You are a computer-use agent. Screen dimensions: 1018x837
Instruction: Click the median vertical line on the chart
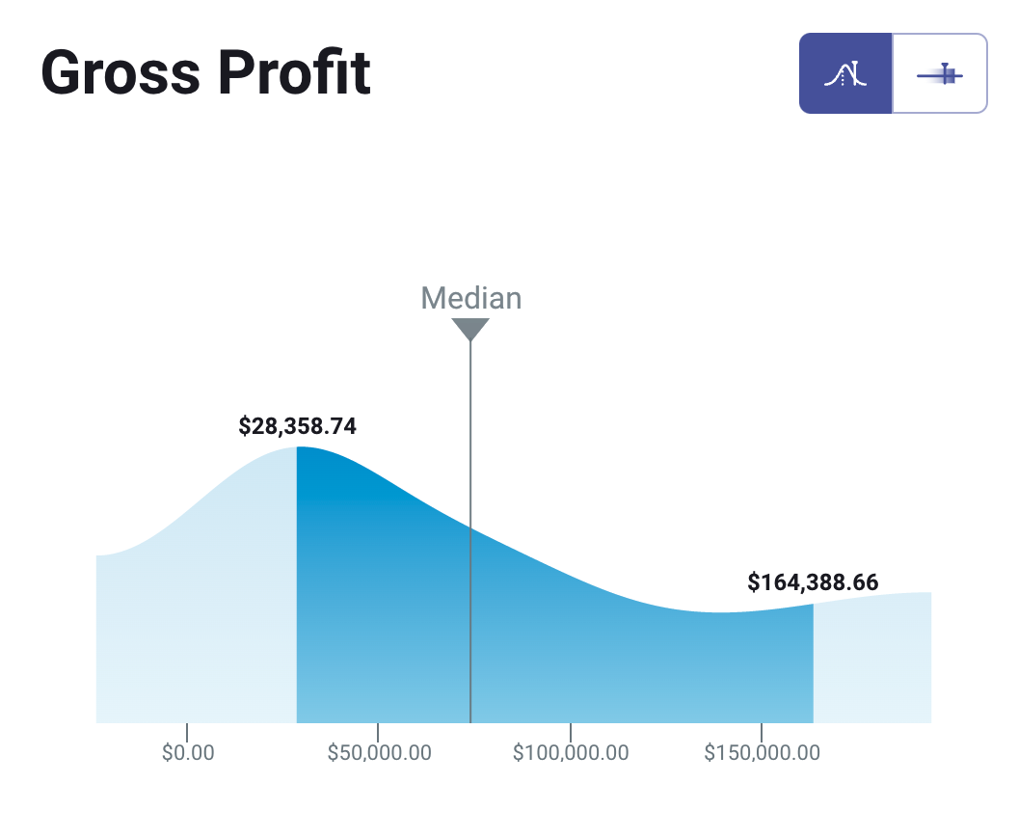(x=470, y=530)
